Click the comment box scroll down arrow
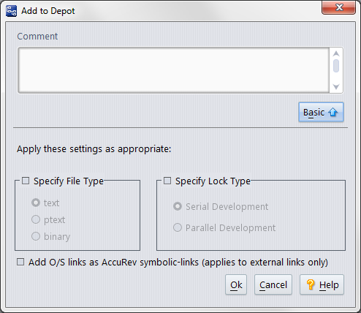361x313 pixels. (x=336, y=86)
